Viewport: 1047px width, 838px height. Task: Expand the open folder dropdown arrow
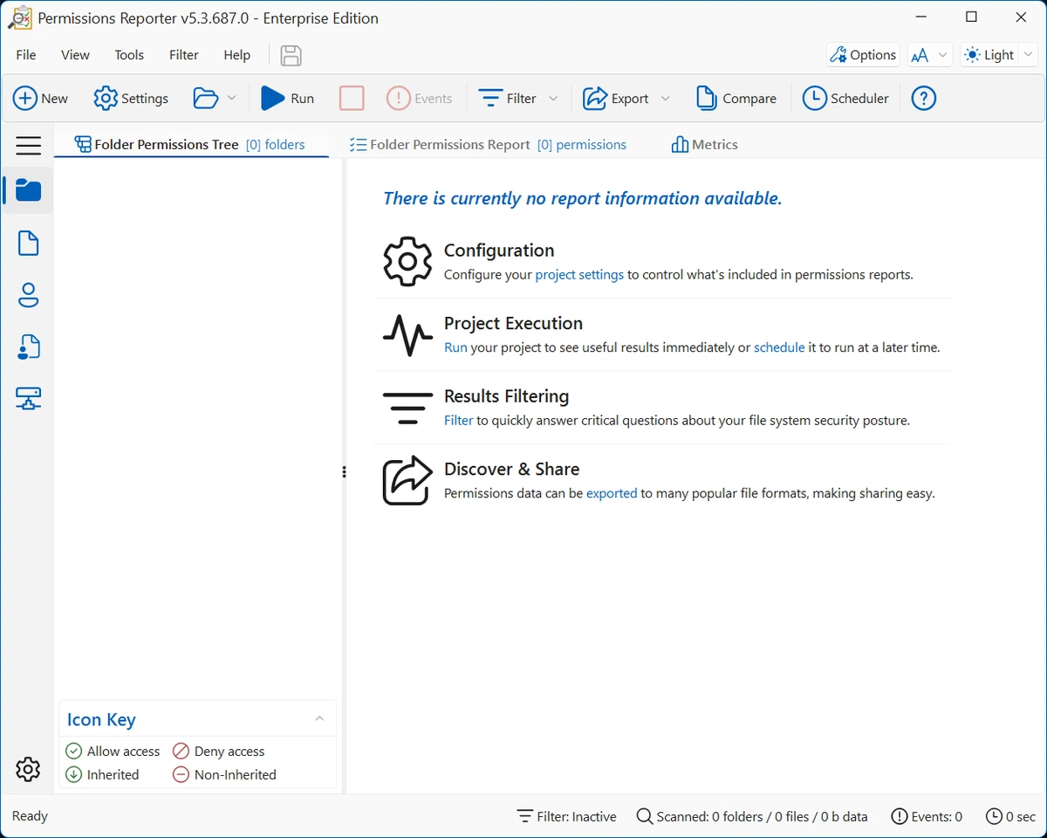pyautogui.click(x=232, y=99)
